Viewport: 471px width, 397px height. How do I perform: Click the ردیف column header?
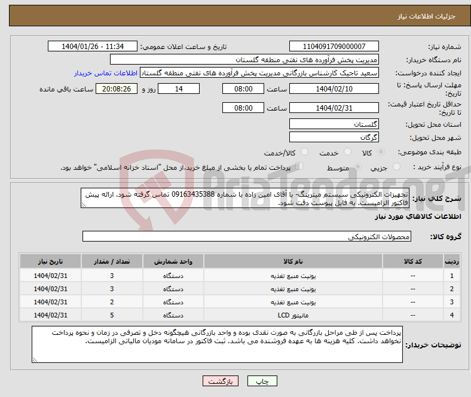tap(451, 261)
